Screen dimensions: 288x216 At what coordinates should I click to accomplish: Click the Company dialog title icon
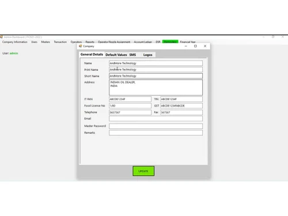tap(81, 46)
